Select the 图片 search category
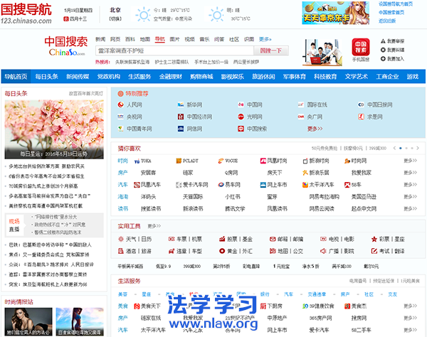Screen dimensions: 427x337 (174, 39)
